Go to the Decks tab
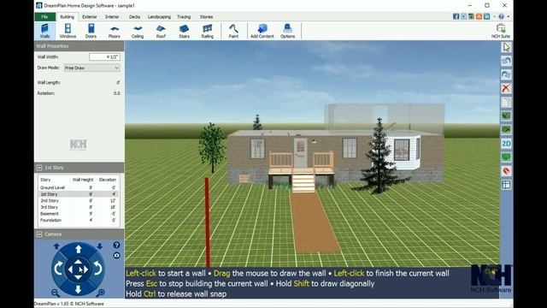Viewport: 547px width, 308px height. click(x=134, y=17)
